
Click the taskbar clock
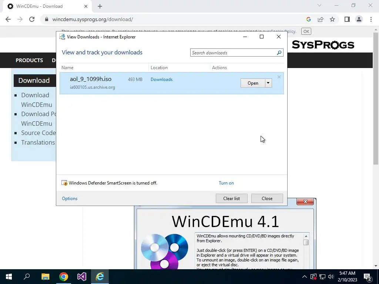tap(347, 277)
